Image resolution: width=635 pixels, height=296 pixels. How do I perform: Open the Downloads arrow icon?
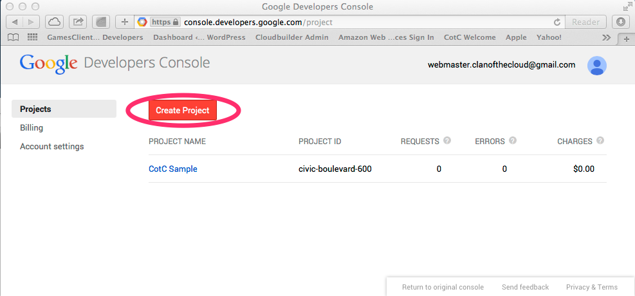[620, 22]
